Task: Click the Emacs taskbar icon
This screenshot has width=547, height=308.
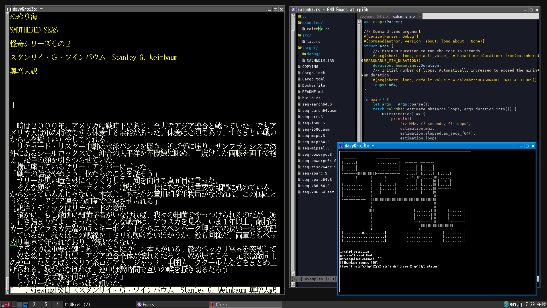Action: tap(139, 305)
